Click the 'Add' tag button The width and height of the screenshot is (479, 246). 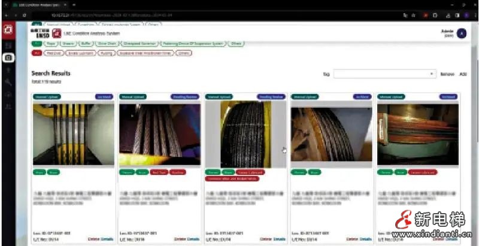[463, 74]
